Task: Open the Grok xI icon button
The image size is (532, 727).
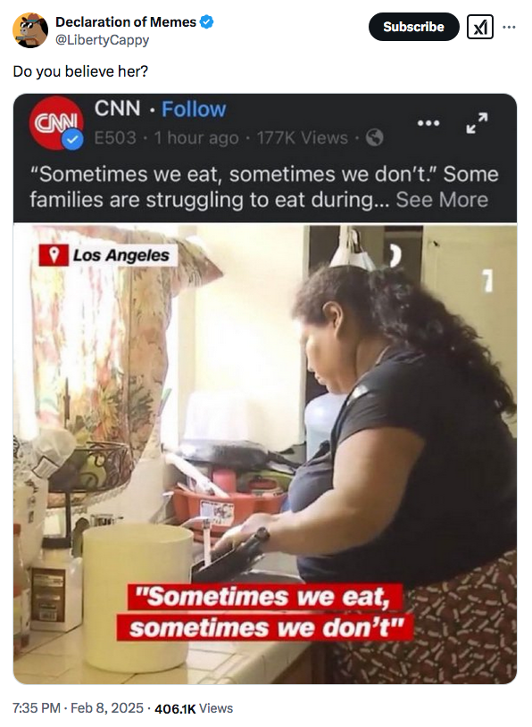Action: tap(480, 27)
